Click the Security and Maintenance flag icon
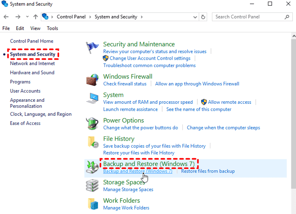The image size is (296, 214). click(x=92, y=48)
